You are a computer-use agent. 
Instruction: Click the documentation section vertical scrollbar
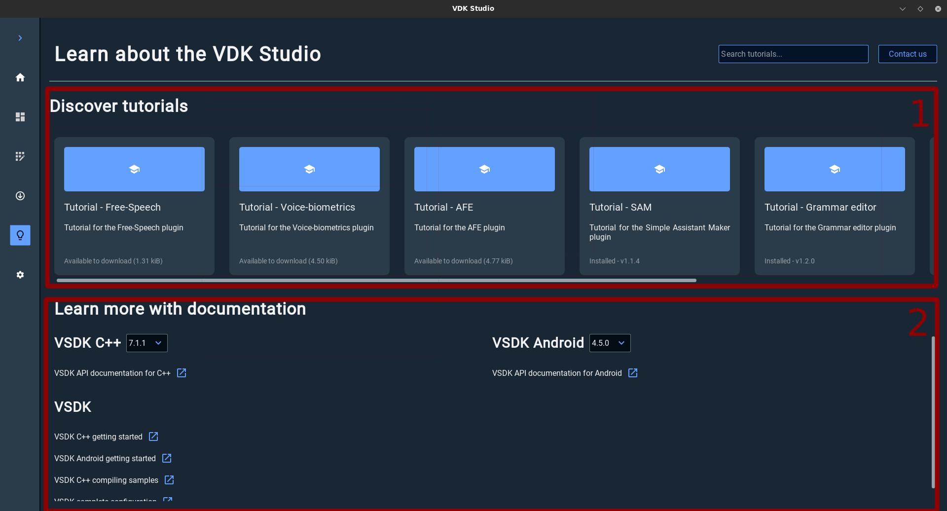pyautogui.click(x=933, y=412)
